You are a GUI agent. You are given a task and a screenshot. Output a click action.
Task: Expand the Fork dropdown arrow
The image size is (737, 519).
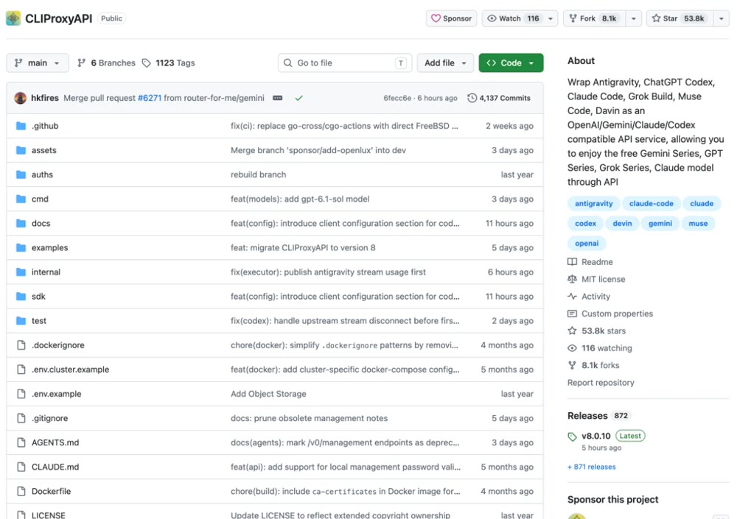(x=634, y=18)
